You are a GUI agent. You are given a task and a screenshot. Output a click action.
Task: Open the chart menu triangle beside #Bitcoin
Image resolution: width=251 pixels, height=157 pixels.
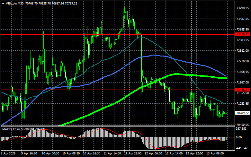pos(3,4)
